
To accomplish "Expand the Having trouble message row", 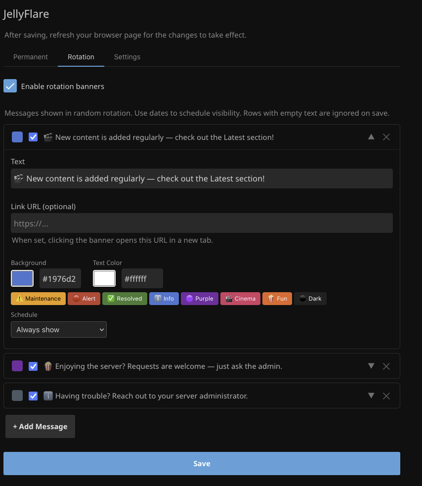I will [x=371, y=396].
